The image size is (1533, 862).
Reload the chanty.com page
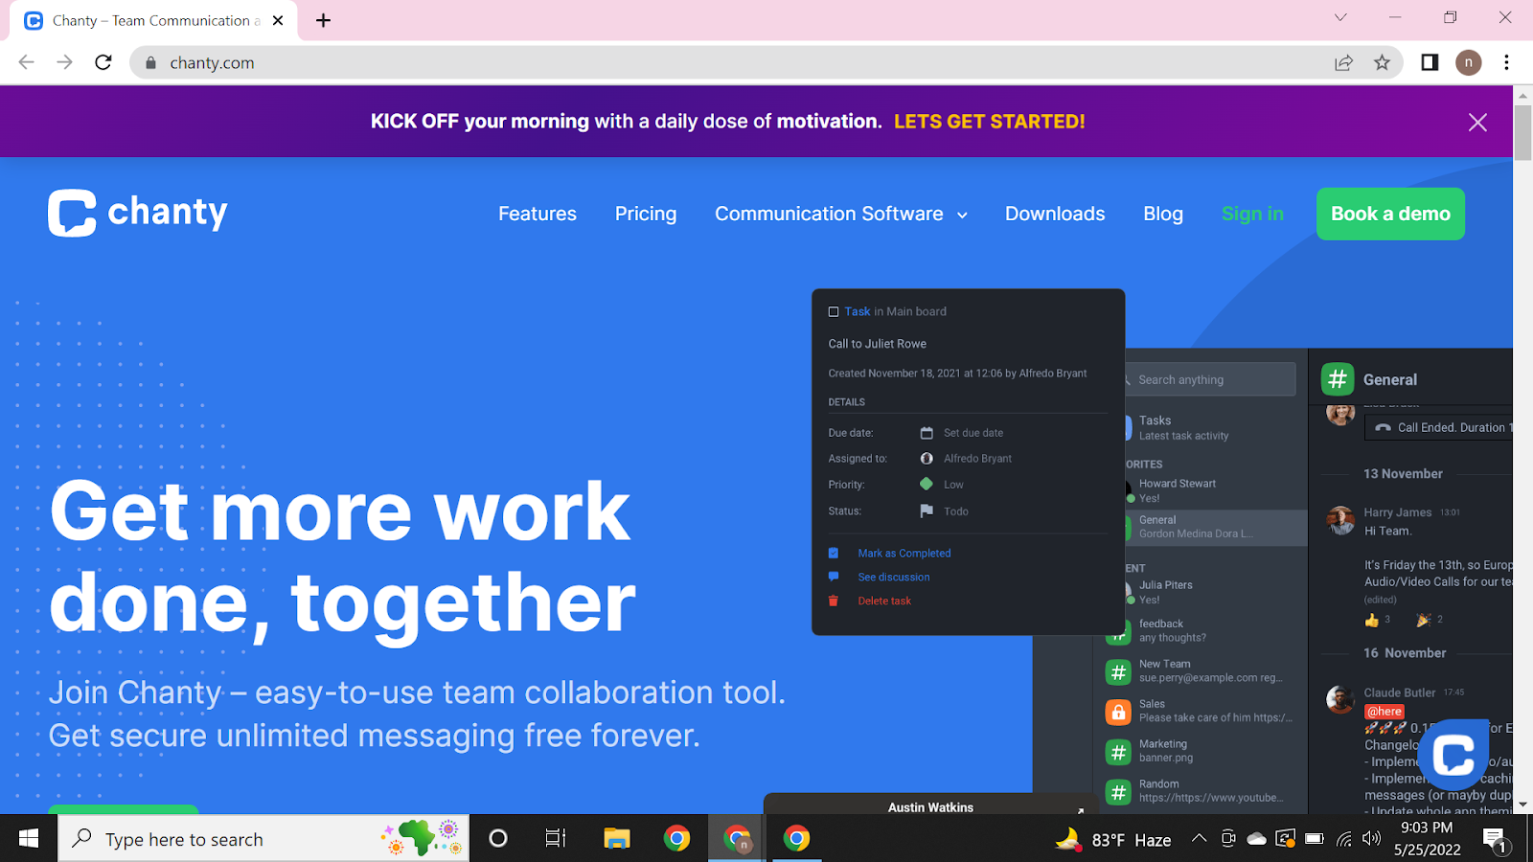103,62
